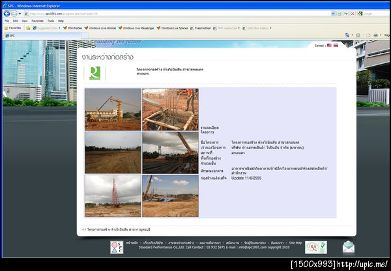
Task: Select English language US flag icon
Action: click(329, 46)
